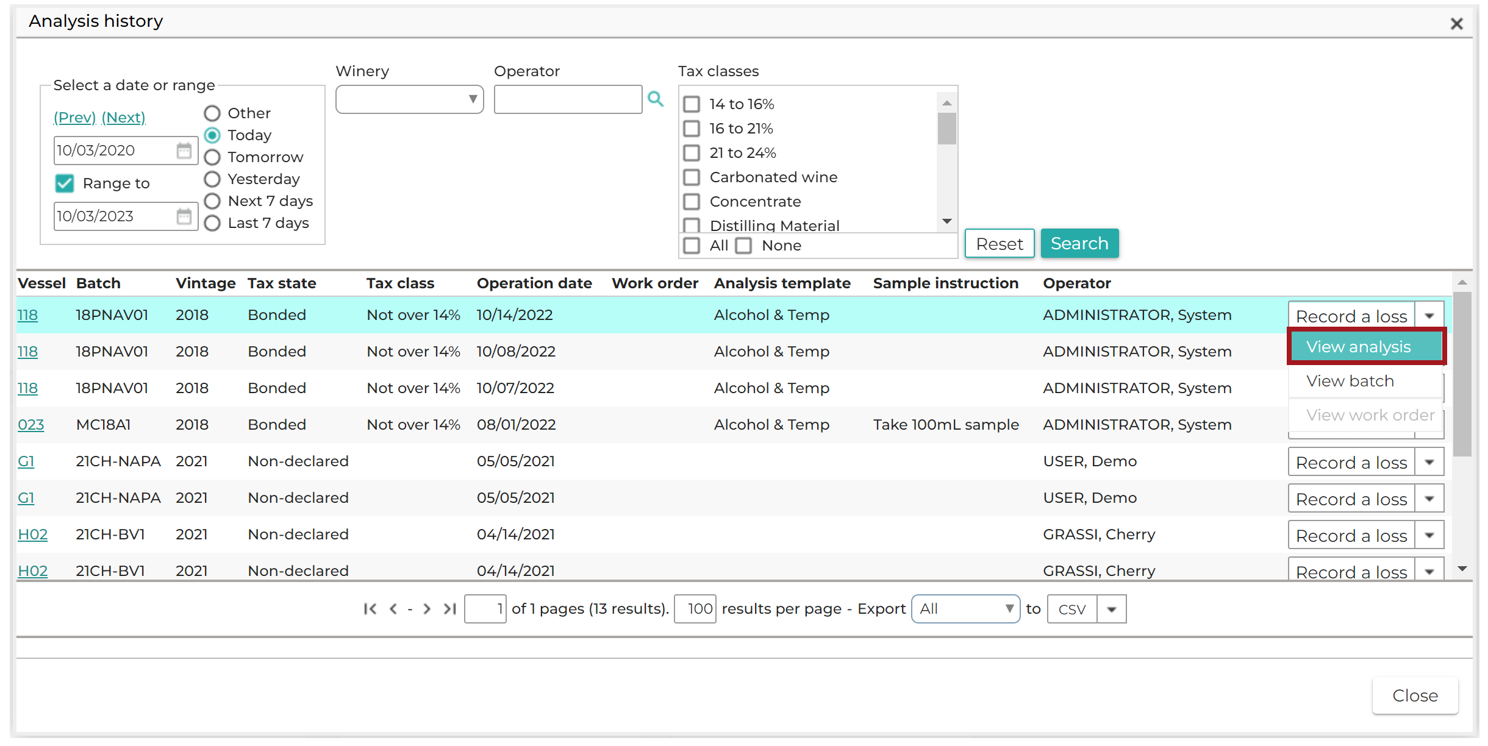Click the Reset button
The image size is (1488, 746).
[x=1000, y=243]
